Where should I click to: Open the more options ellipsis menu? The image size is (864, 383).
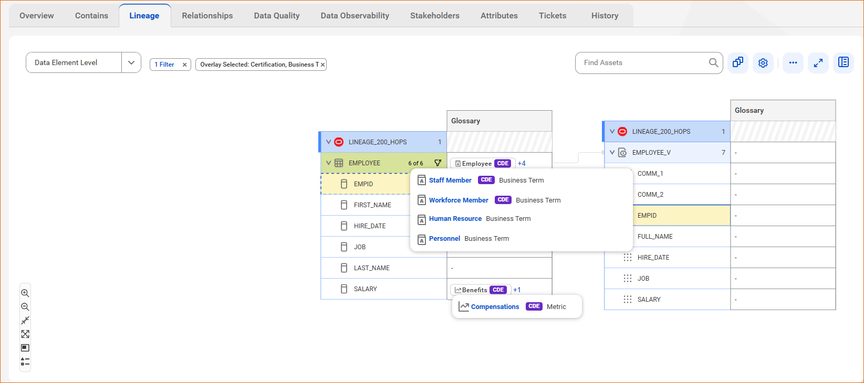point(793,62)
